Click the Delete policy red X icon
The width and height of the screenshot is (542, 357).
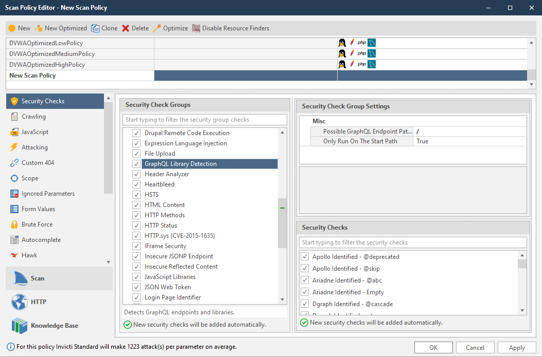[126, 28]
